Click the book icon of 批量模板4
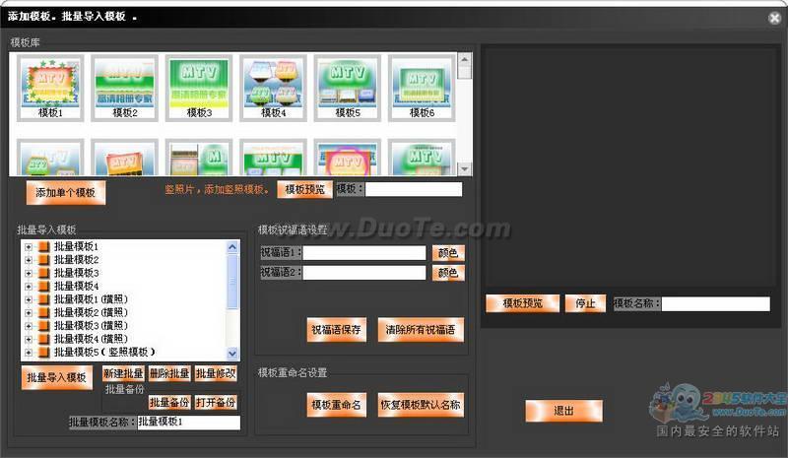788x458 pixels. (x=44, y=286)
